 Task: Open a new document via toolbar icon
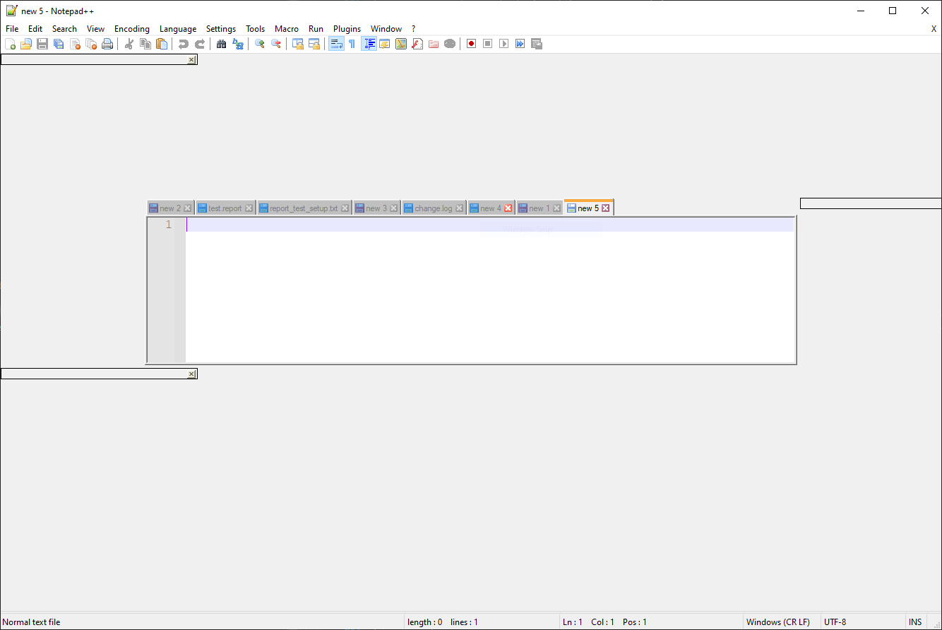[11, 43]
